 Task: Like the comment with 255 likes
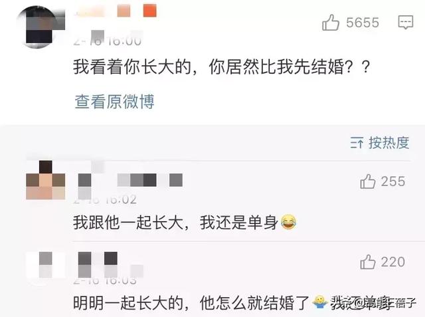367,181
